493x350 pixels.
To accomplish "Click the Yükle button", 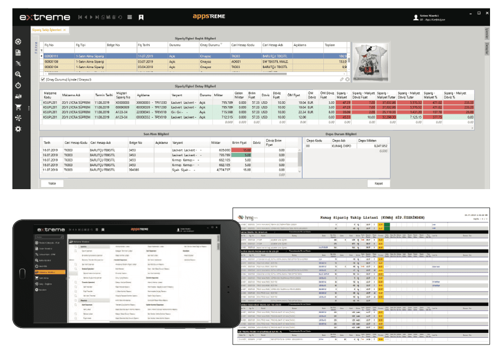I will pyautogui.click(x=52, y=184).
